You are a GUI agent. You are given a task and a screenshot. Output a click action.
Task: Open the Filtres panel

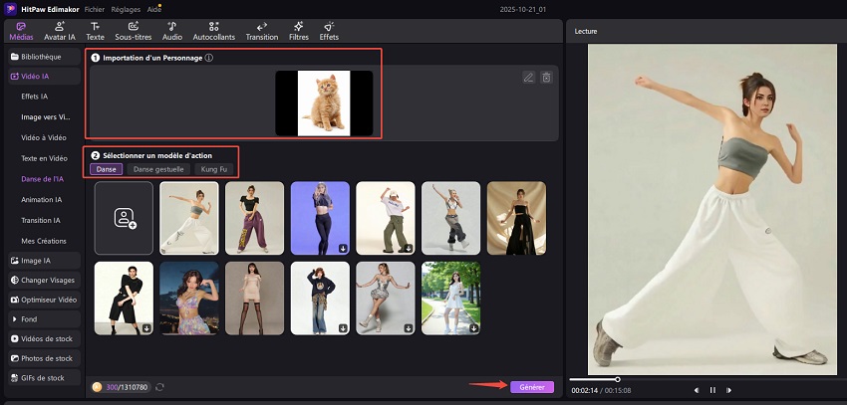tap(297, 30)
